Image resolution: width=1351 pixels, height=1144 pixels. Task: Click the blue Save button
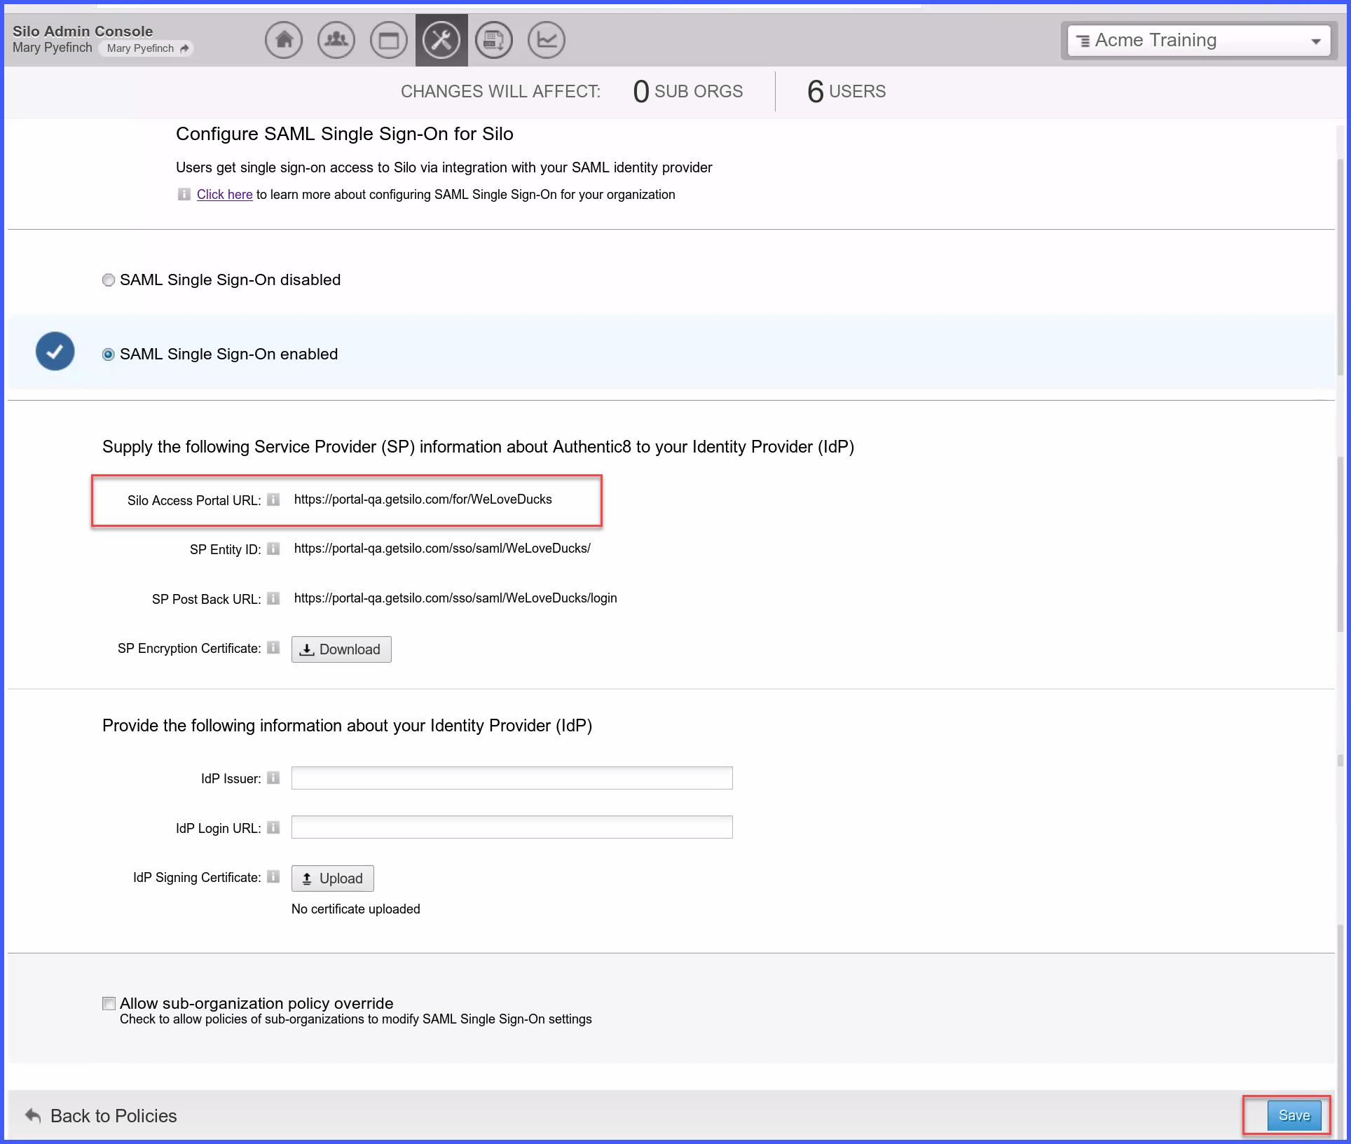[x=1294, y=1115]
